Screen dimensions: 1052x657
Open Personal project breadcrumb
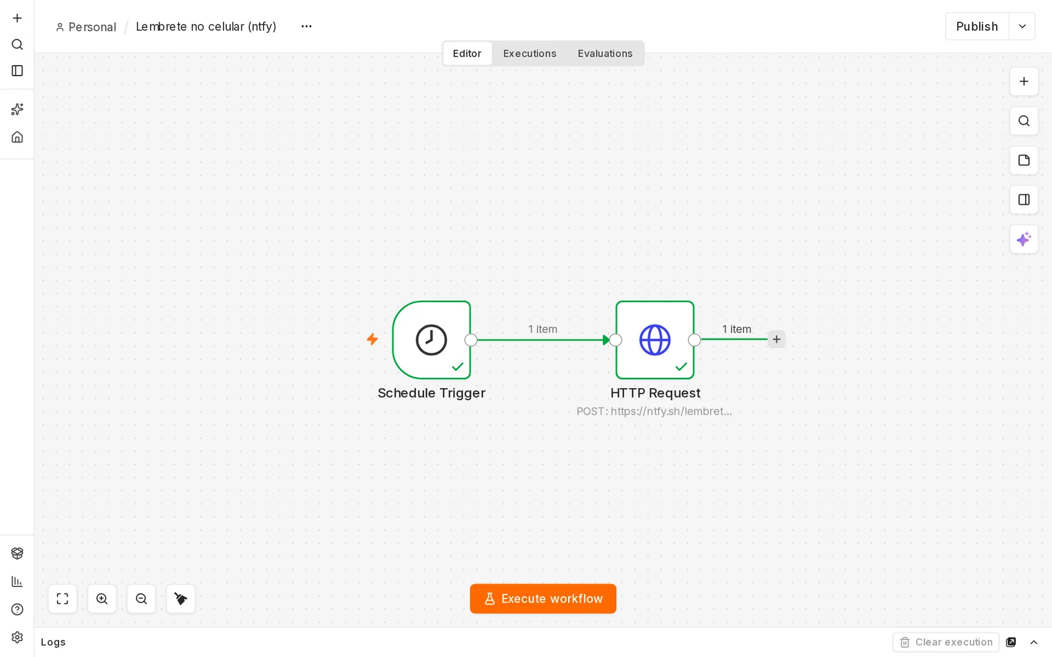(x=86, y=27)
